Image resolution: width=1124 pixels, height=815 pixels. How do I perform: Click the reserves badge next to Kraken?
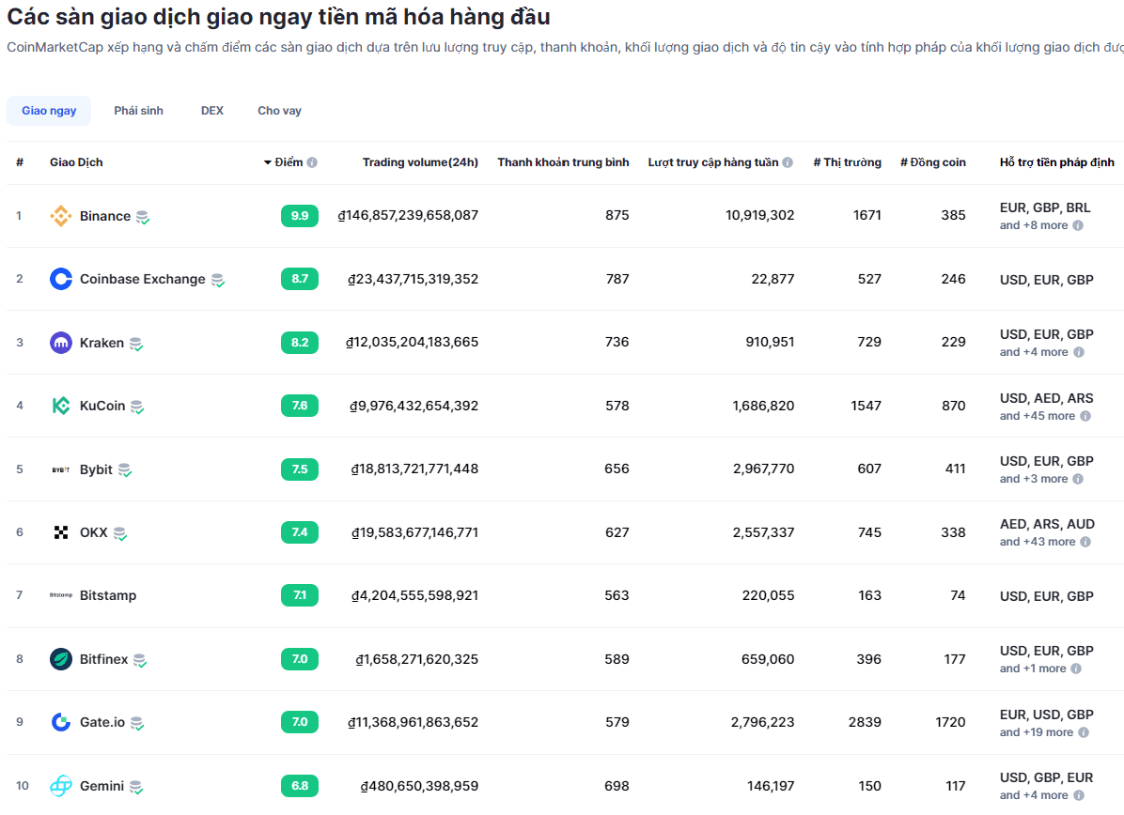(x=136, y=344)
